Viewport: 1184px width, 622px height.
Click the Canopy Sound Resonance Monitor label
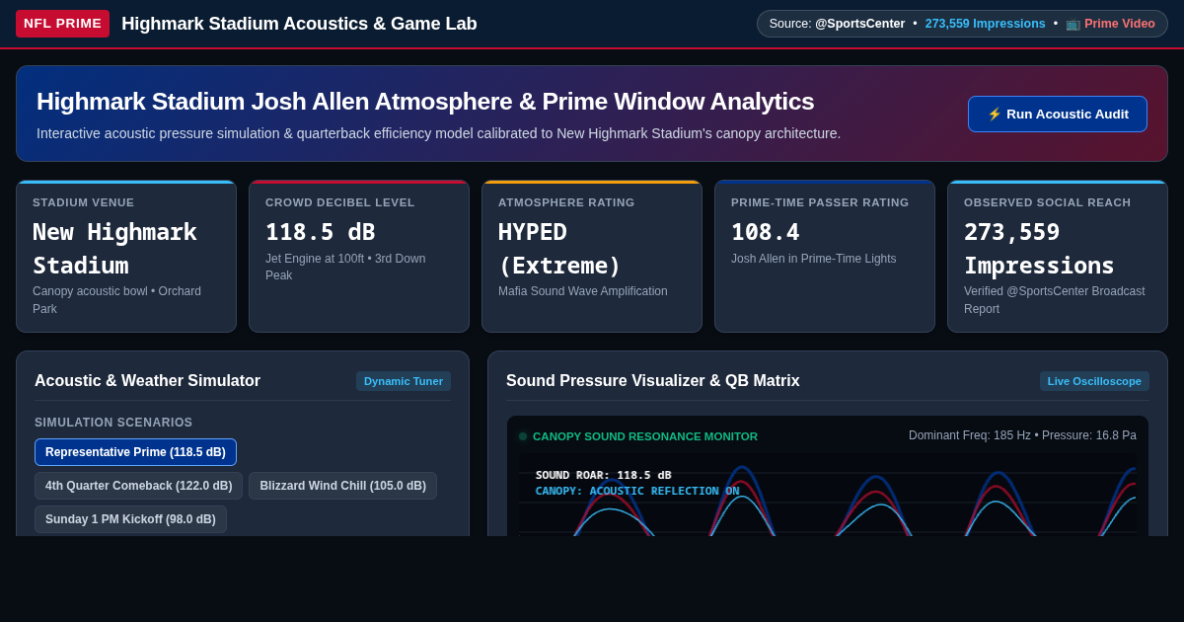(645, 436)
